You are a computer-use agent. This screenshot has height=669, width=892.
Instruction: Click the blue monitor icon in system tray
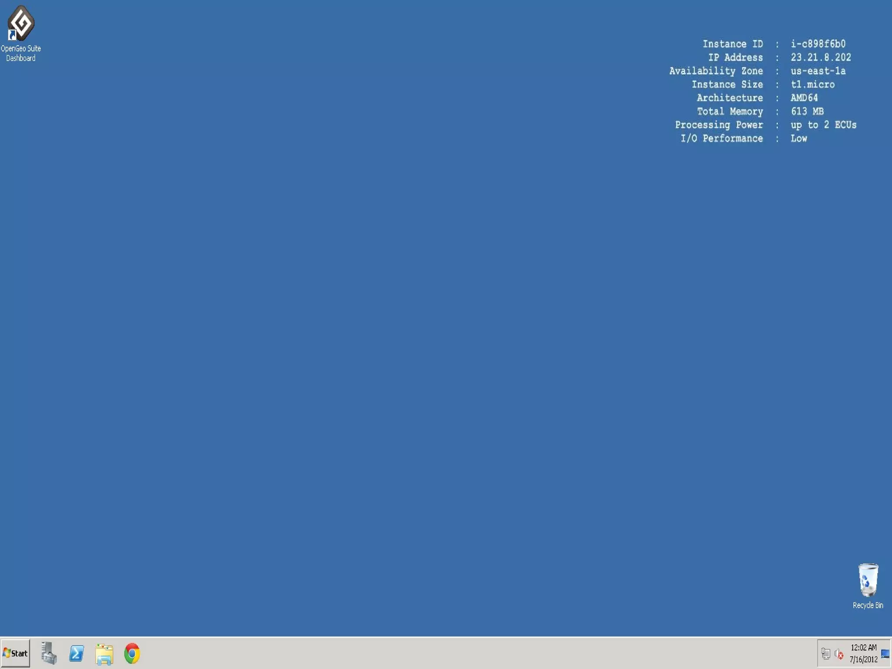click(885, 654)
